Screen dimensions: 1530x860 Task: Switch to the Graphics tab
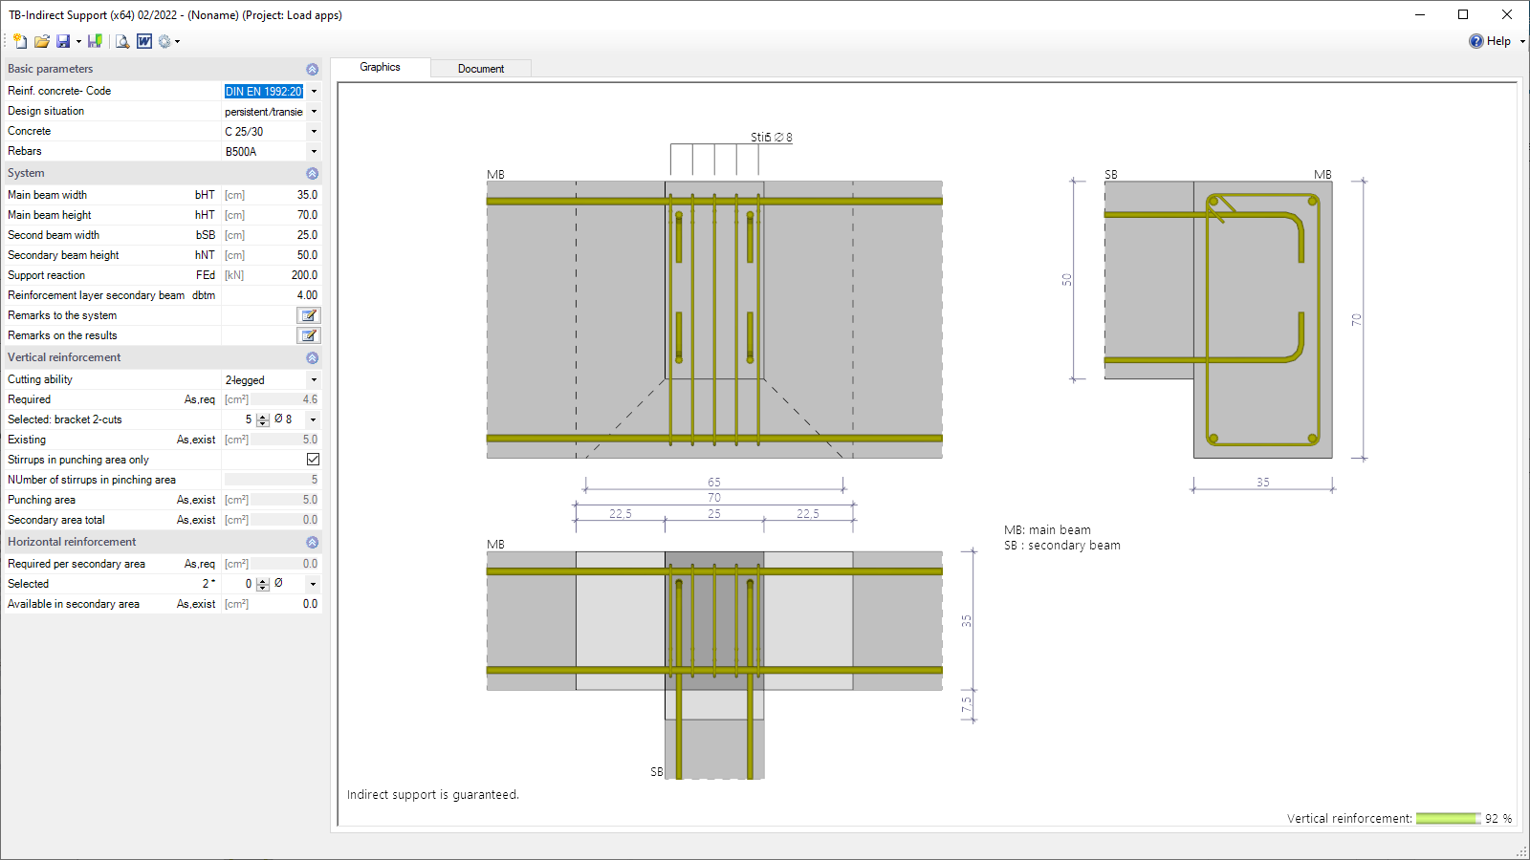pos(380,67)
